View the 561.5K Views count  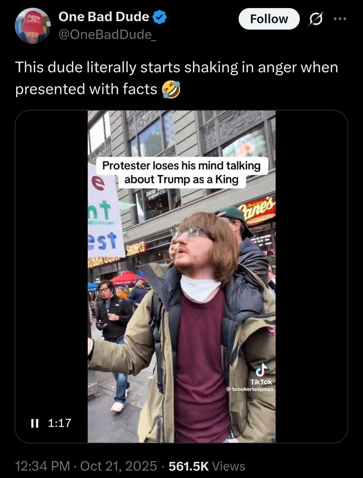(207, 466)
